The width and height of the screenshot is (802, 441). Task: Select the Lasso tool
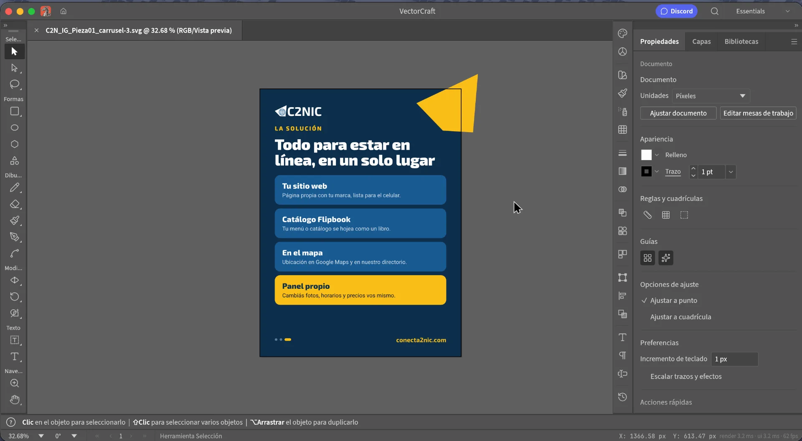pyautogui.click(x=15, y=84)
